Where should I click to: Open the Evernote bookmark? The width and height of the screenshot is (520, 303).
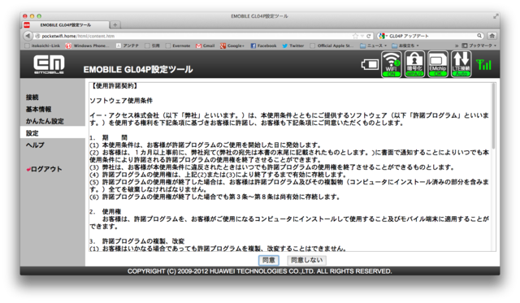tap(178, 45)
